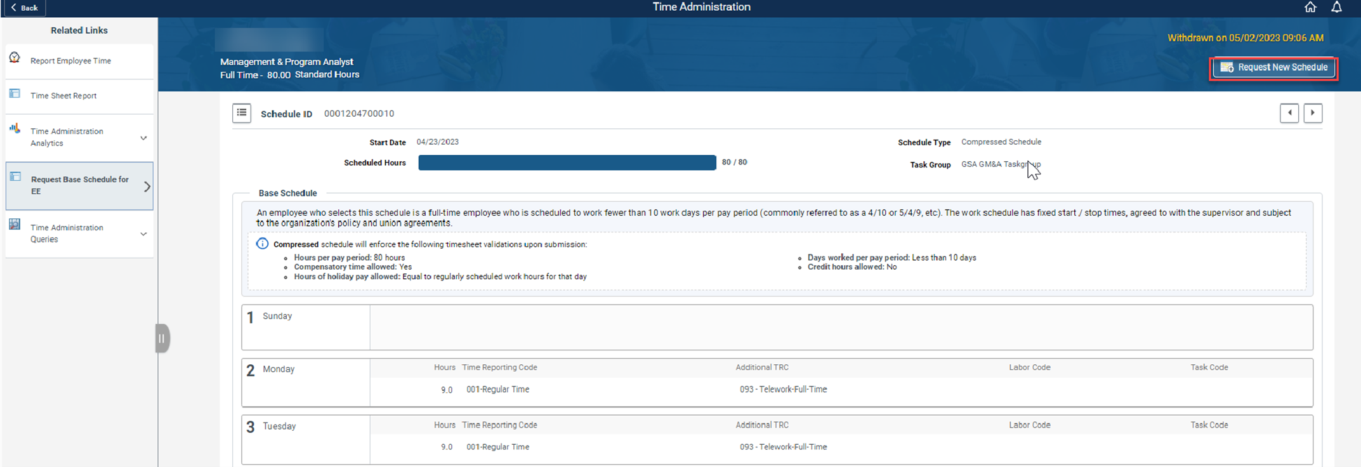Click Monday's 9.0 hours value
This screenshot has width=1361, height=467.
coord(447,390)
